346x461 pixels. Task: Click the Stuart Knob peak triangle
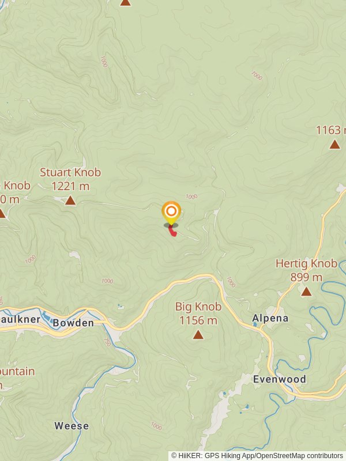pos(70,201)
